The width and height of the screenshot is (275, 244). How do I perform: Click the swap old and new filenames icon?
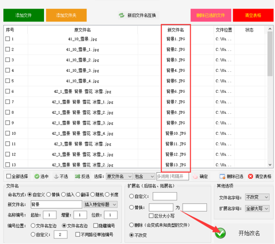pyautogui.click(x=121, y=16)
